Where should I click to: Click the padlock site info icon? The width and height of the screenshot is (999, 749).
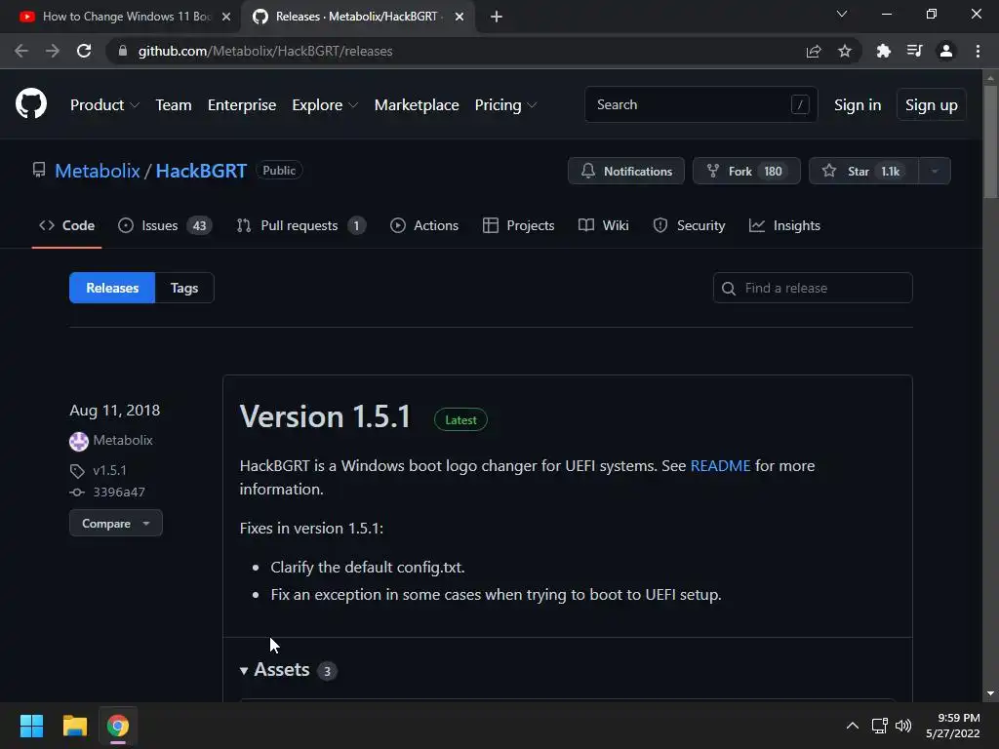pyautogui.click(x=123, y=51)
